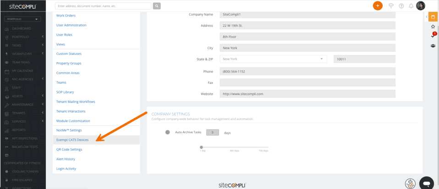Image resolution: width=439 pixels, height=189 pixels.
Task: Click the robot assistant badge icon
Action: coord(410,184)
